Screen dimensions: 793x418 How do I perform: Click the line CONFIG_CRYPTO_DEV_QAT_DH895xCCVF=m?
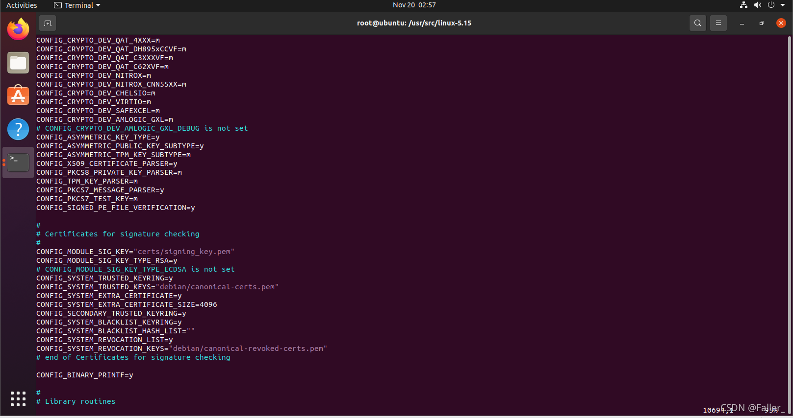(x=111, y=49)
